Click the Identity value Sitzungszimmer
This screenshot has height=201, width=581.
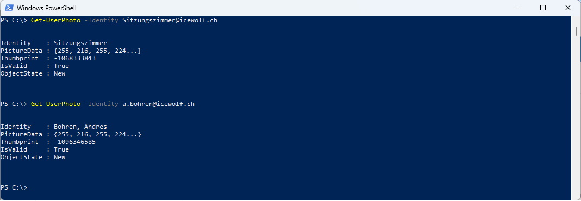click(x=80, y=43)
